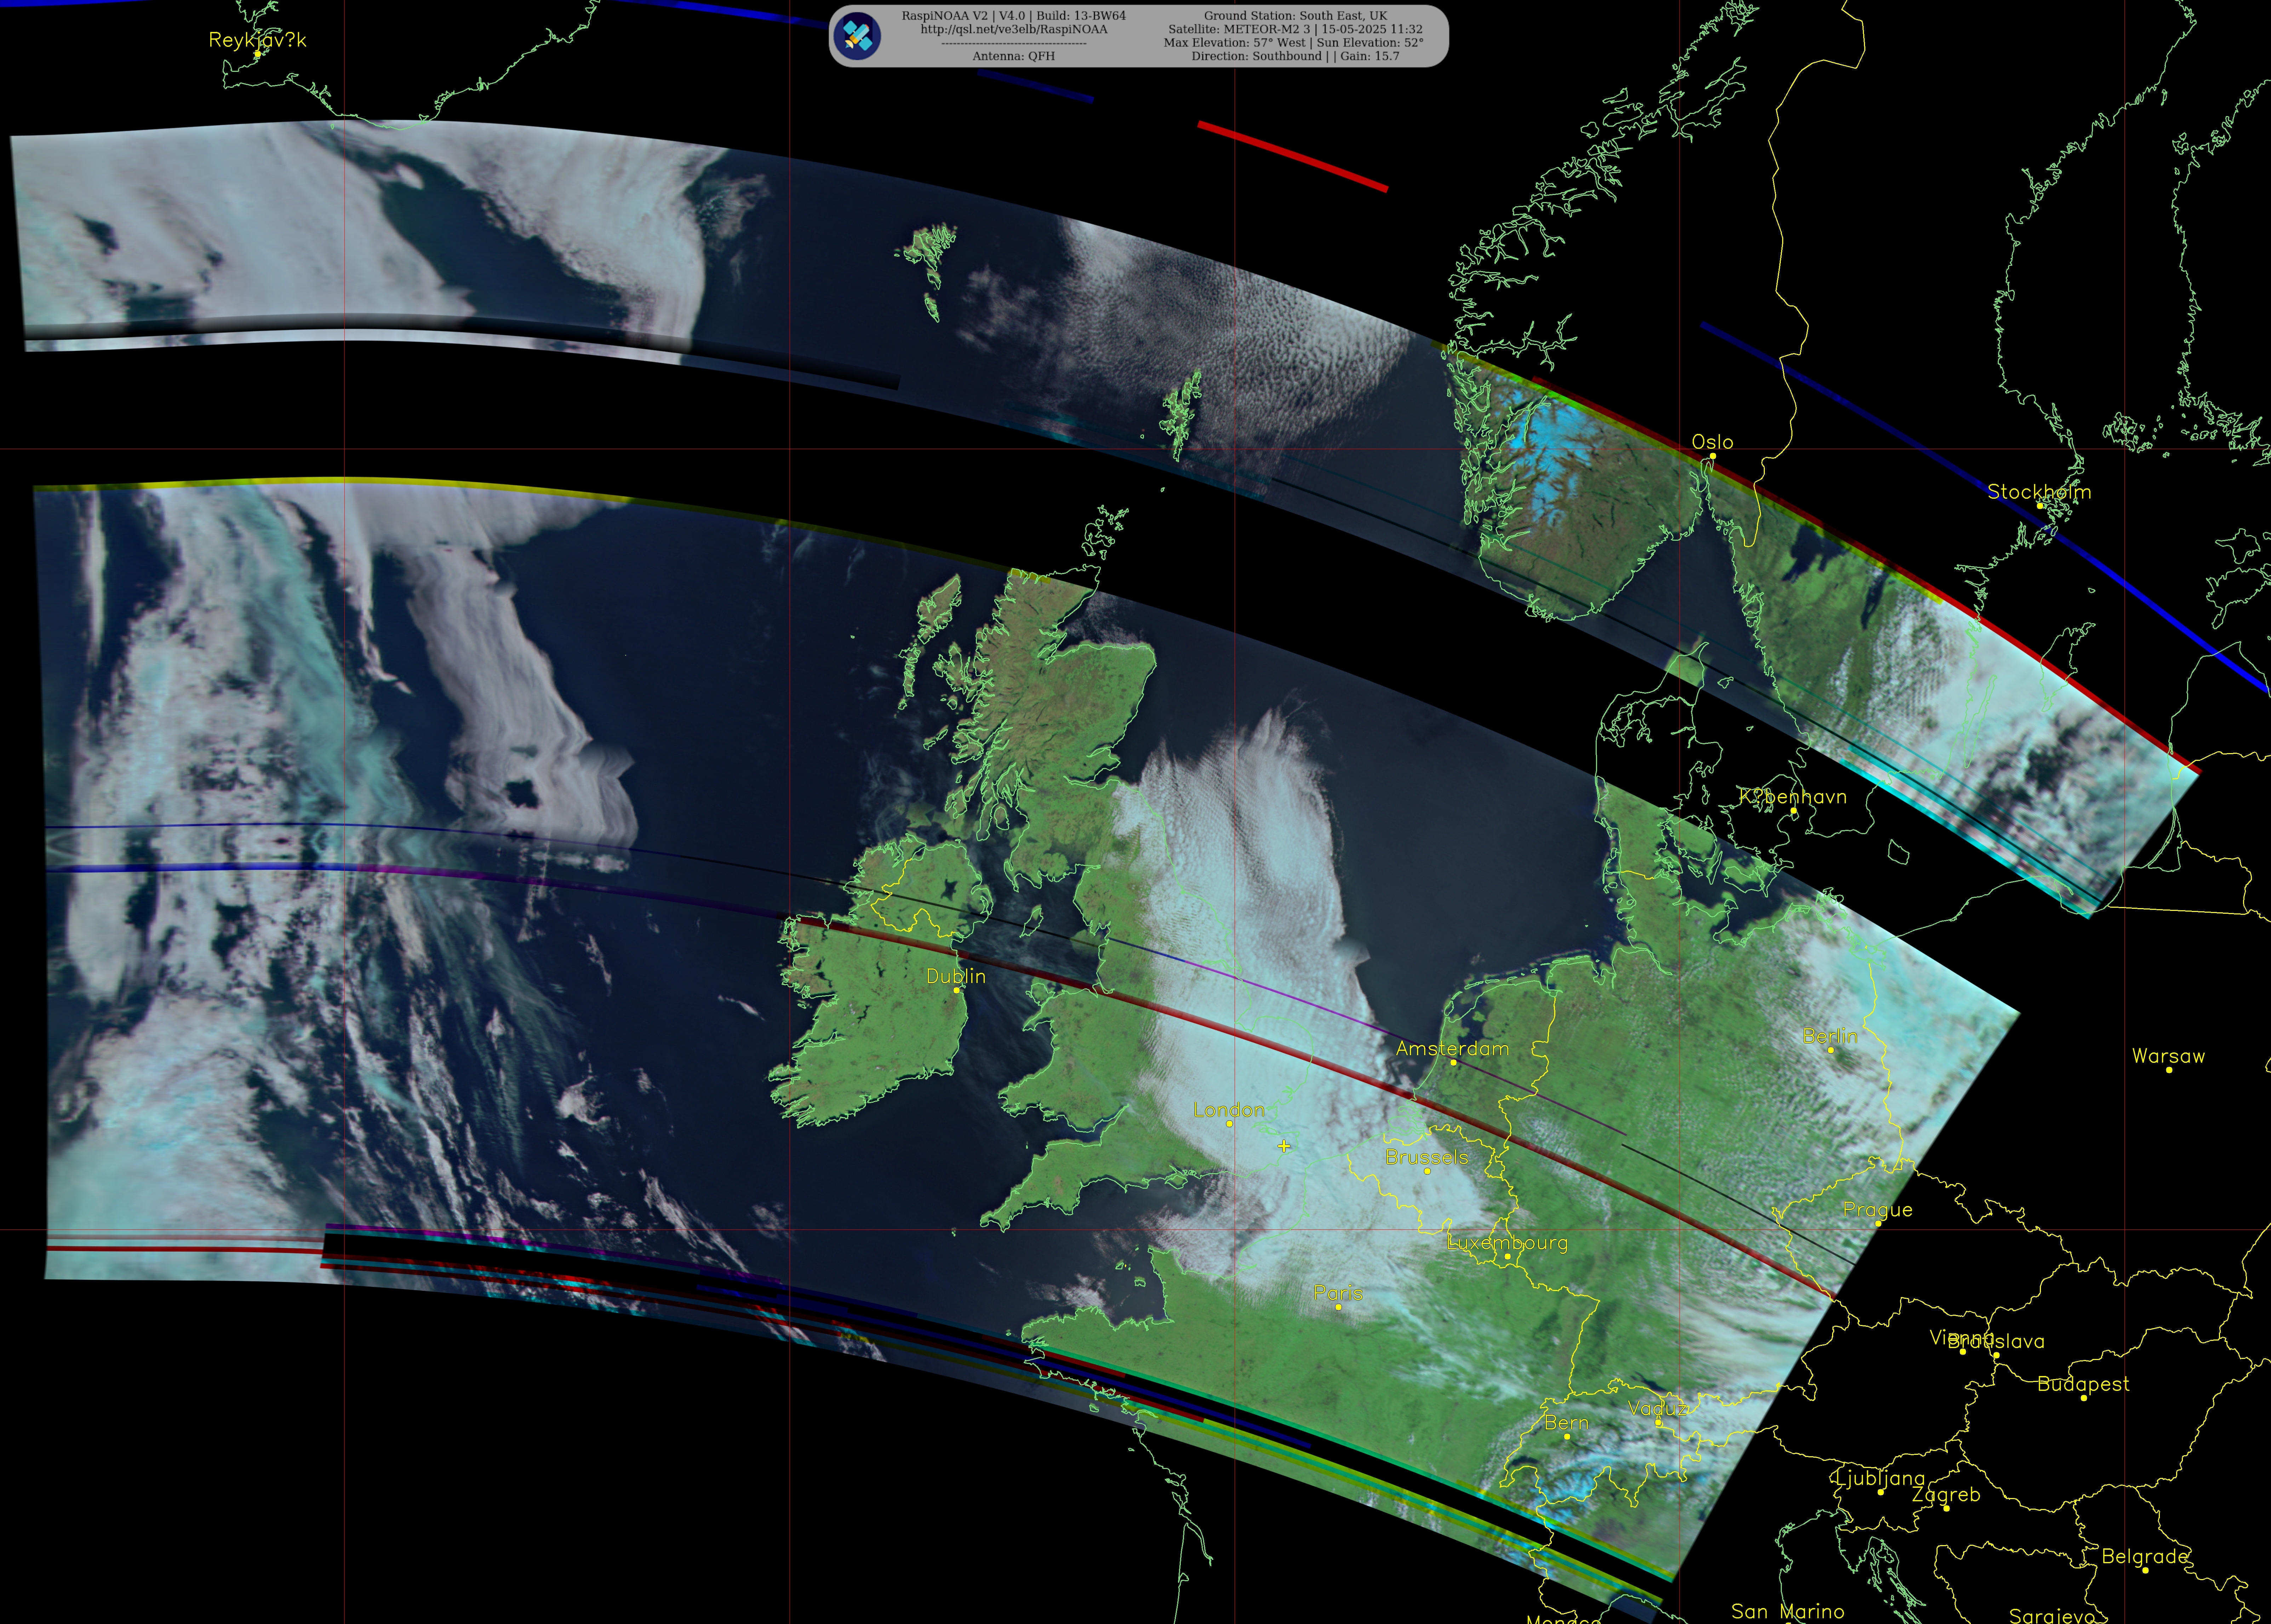Click the 'Ground Station: South East, UK' line

point(1295,16)
